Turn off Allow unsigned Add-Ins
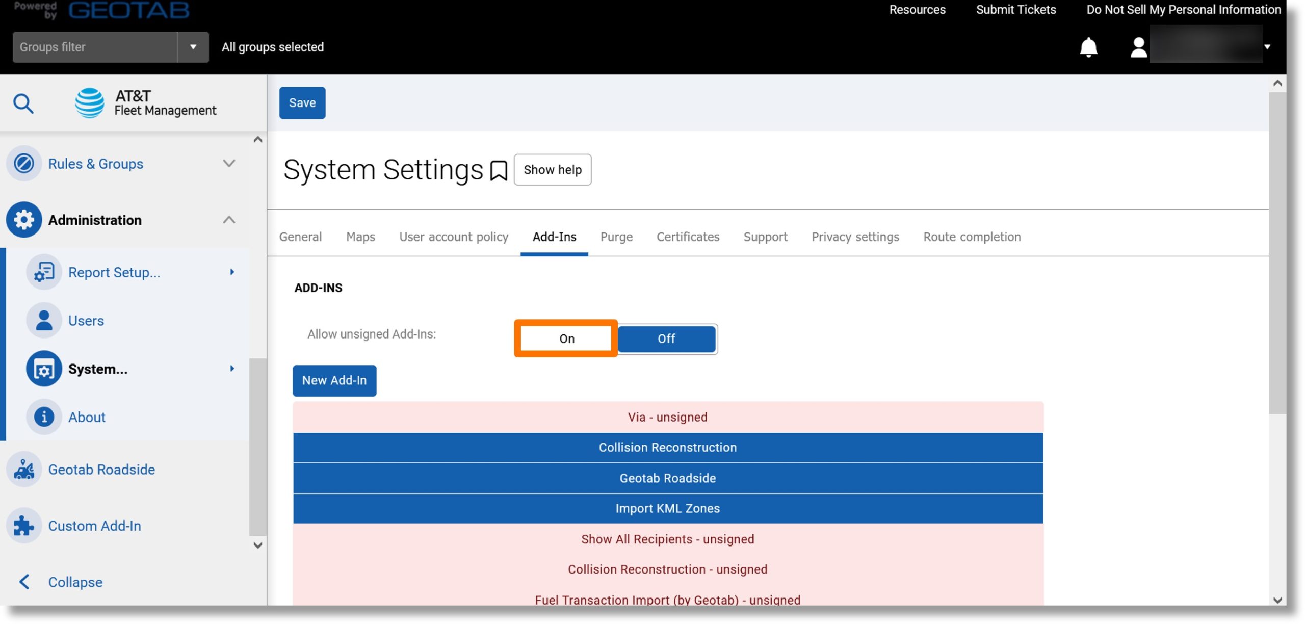1305x624 pixels. [666, 339]
